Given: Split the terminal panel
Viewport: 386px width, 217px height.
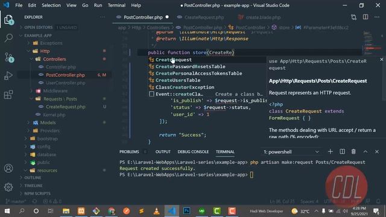Looking at the screenshot, I should pyautogui.click(x=342, y=151).
